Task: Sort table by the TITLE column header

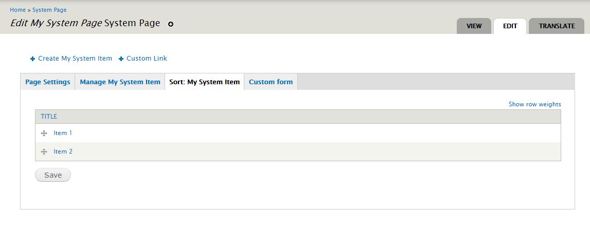Action: pos(49,117)
